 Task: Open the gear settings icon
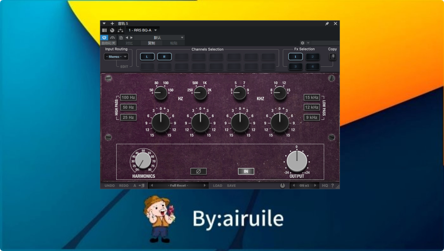point(302,43)
